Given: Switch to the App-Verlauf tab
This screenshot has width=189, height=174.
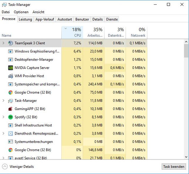Looking at the screenshot, I should coord(45,19).
